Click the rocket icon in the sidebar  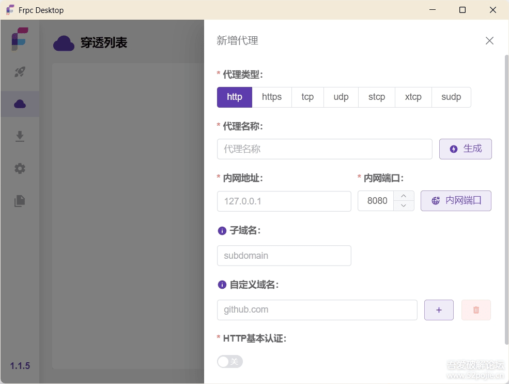coord(20,72)
